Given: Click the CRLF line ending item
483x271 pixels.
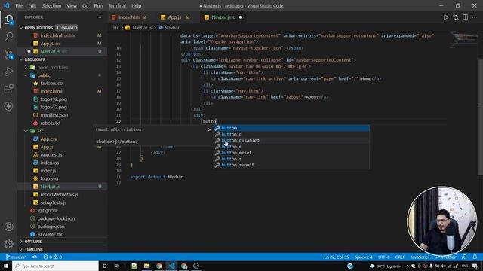Looking at the screenshot, I should (400, 257).
